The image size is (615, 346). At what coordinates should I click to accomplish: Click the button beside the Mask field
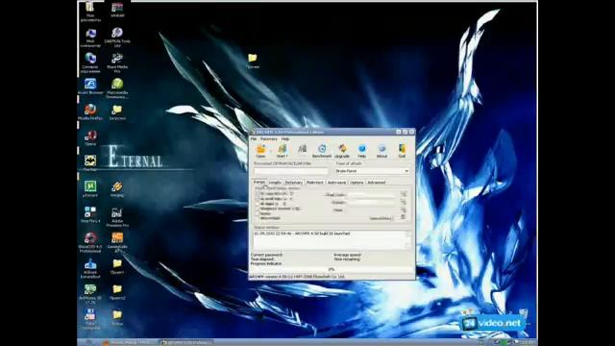coord(404,210)
